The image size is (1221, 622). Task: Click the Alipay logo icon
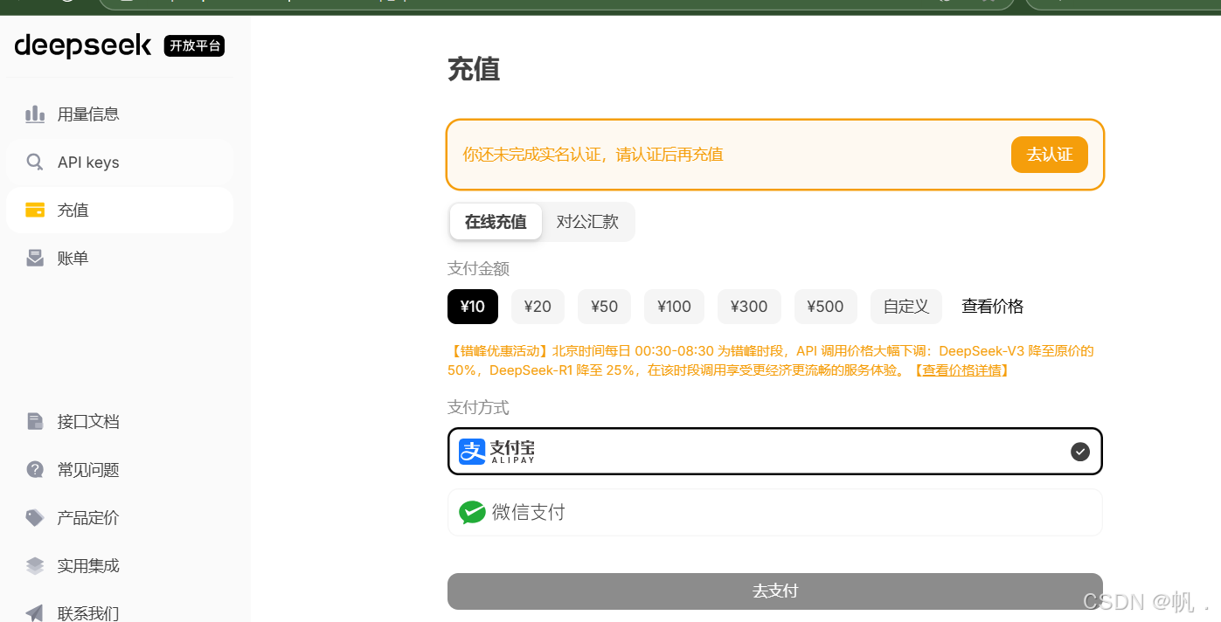click(472, 451)
